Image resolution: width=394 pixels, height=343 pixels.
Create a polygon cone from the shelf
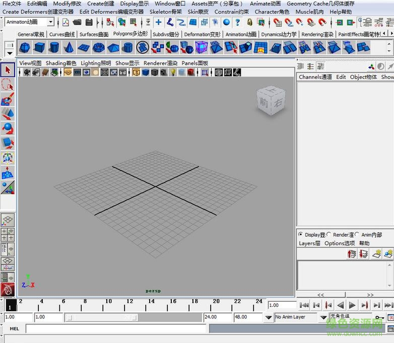(69, 48)
